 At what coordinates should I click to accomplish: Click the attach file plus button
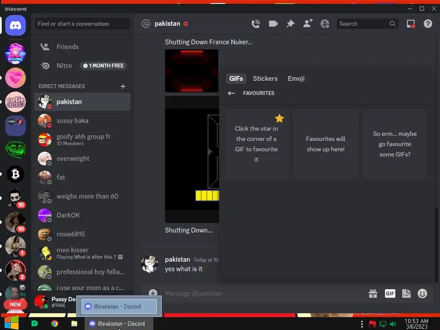pos(153,293)
